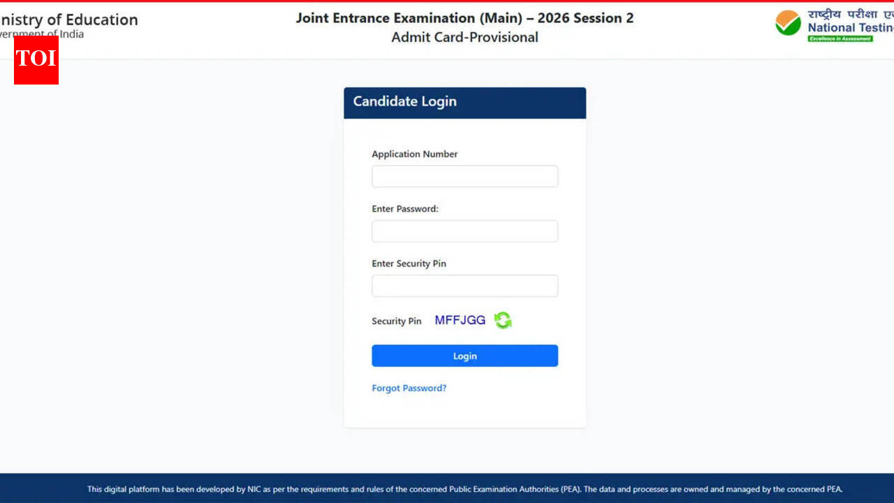Click the Enter Password: label

404,209
